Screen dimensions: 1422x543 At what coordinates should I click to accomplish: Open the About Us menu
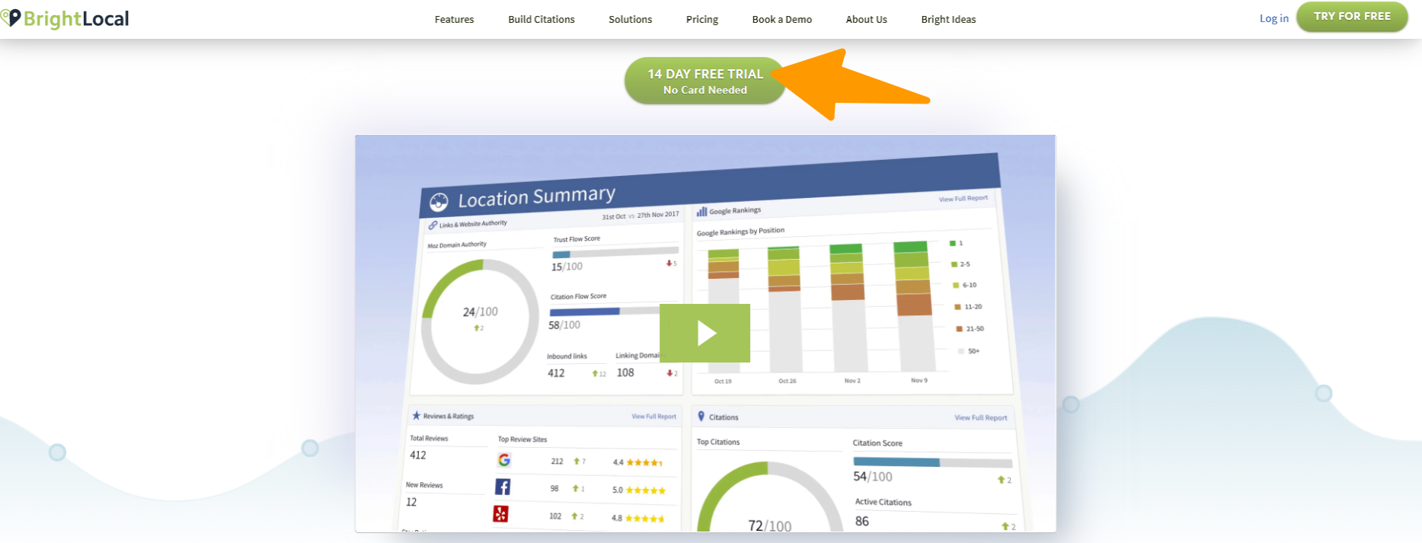coord(866,19)
